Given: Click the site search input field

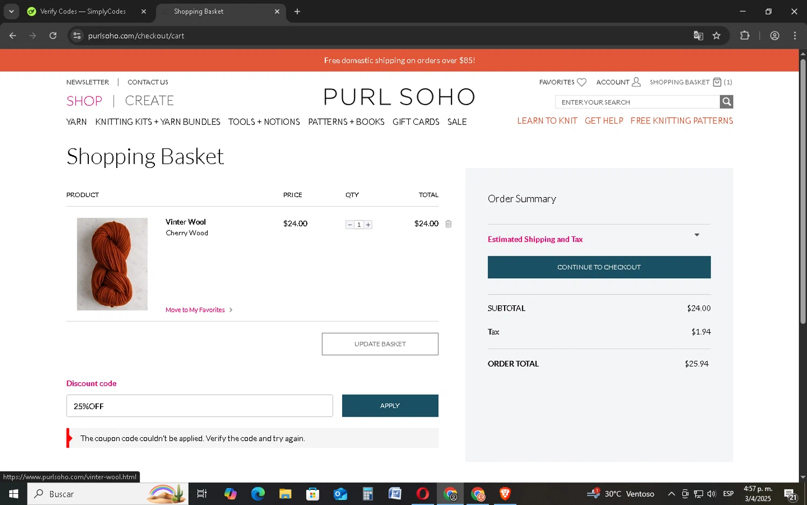Looking at the screenshot, I should click(638, 102).
